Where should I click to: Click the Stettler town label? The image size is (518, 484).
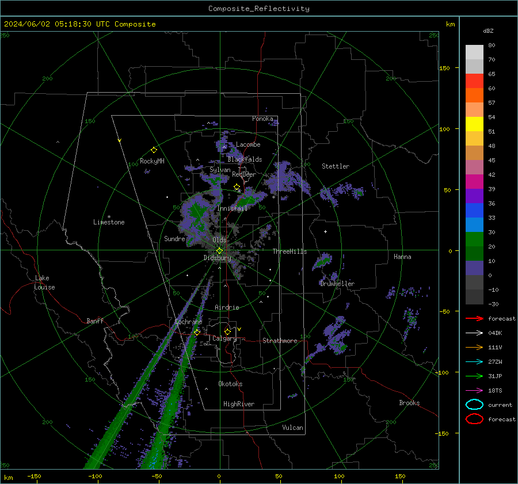click(x=336, y=166)
